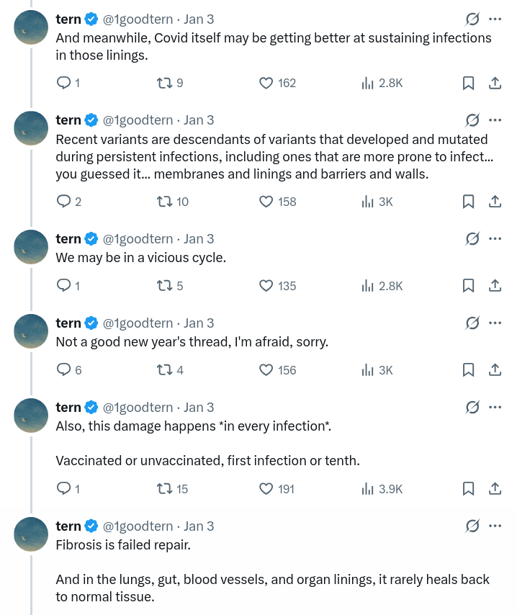Open Grok icon on "Fibrosis is failed repair" tweet
Image resolution: width=517 pixels, height=615 pixels.
[472, 526]
